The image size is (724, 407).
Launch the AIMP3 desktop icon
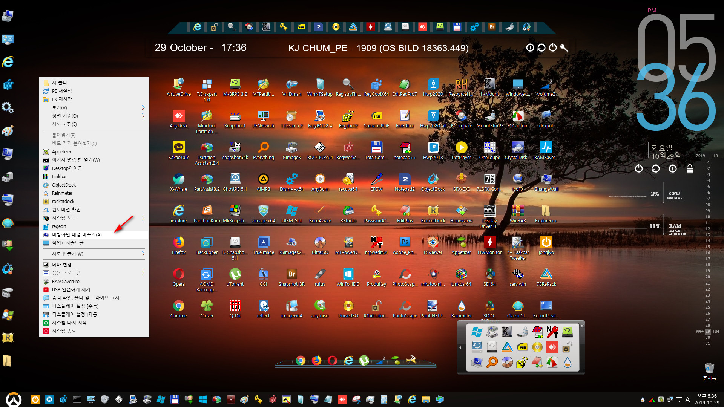[263, 182]
